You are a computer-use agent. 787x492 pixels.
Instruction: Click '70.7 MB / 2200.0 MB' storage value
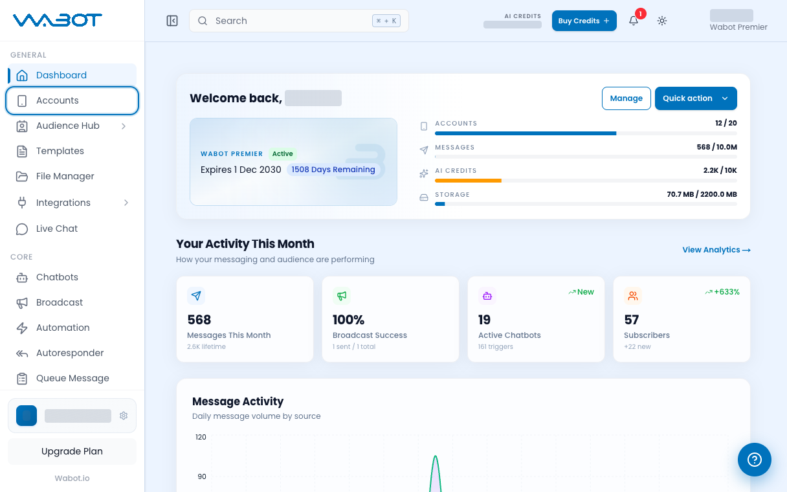click(702, 194)
